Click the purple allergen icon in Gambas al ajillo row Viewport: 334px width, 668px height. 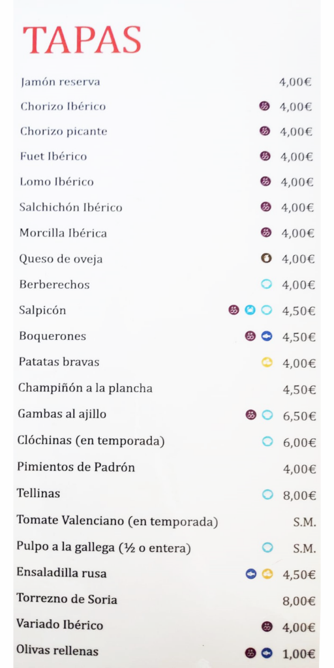[251, 414]
